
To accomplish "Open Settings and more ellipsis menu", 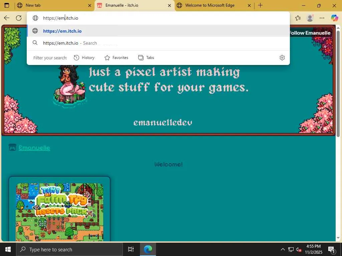I will pos(322,18).
